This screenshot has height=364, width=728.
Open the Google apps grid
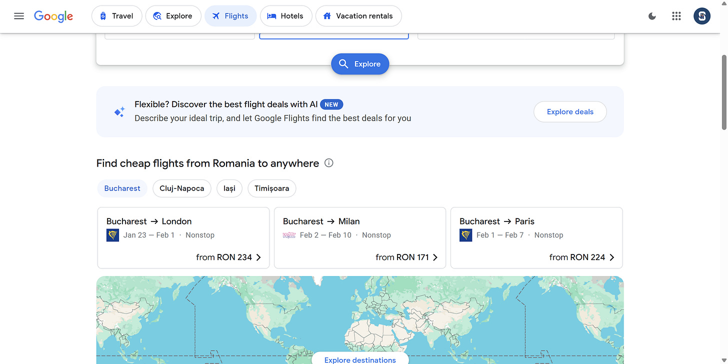point(676,16)
